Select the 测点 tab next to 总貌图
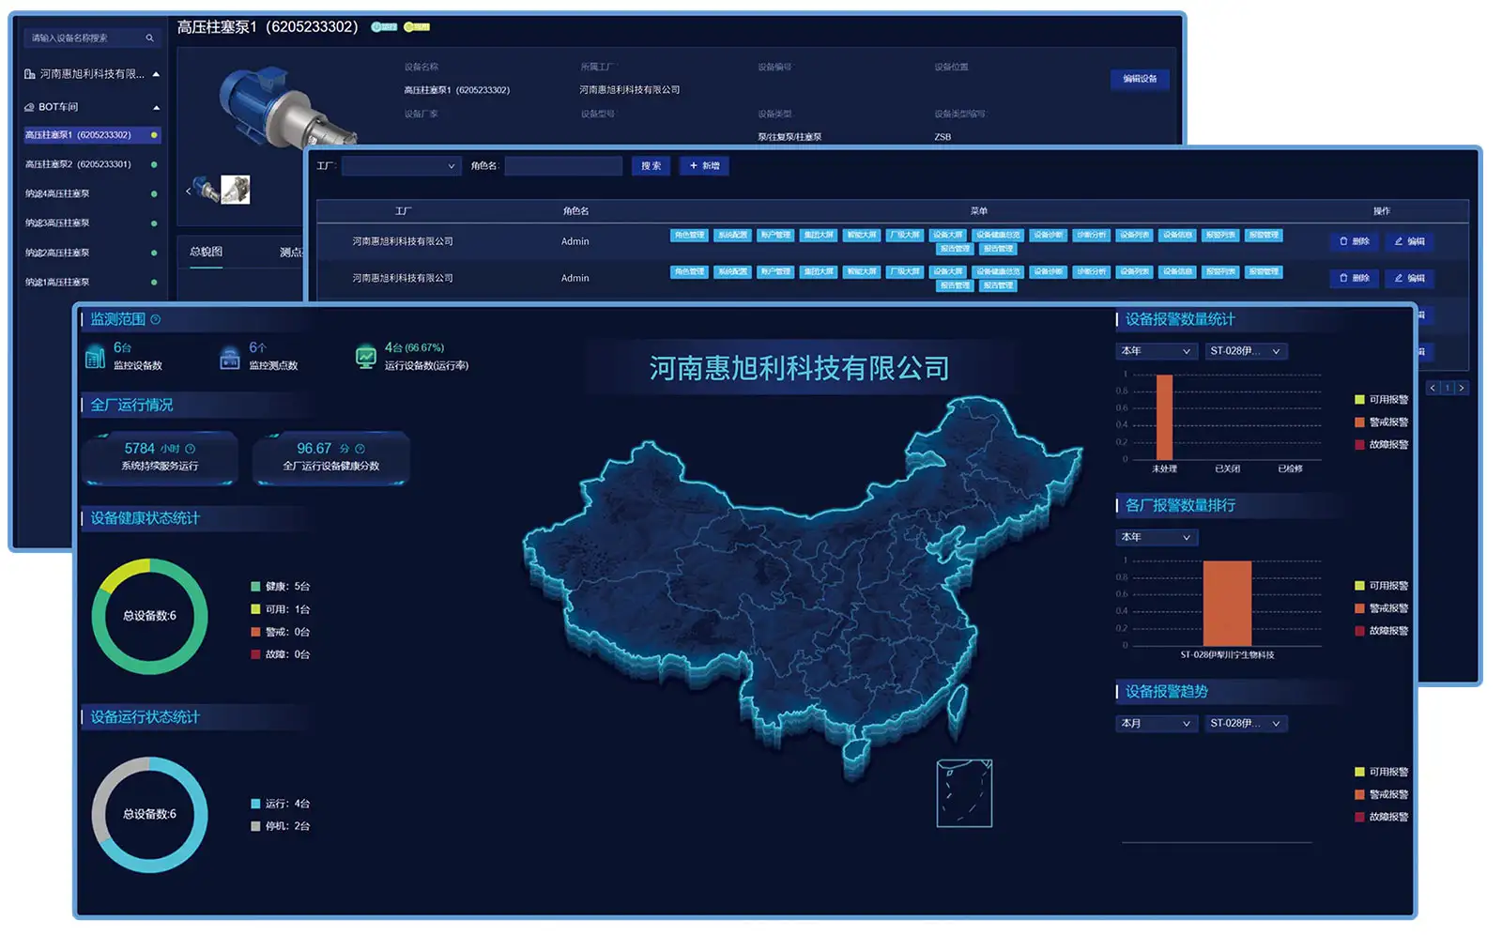This screenshot has width=1502, height=936. coord(290,252)
